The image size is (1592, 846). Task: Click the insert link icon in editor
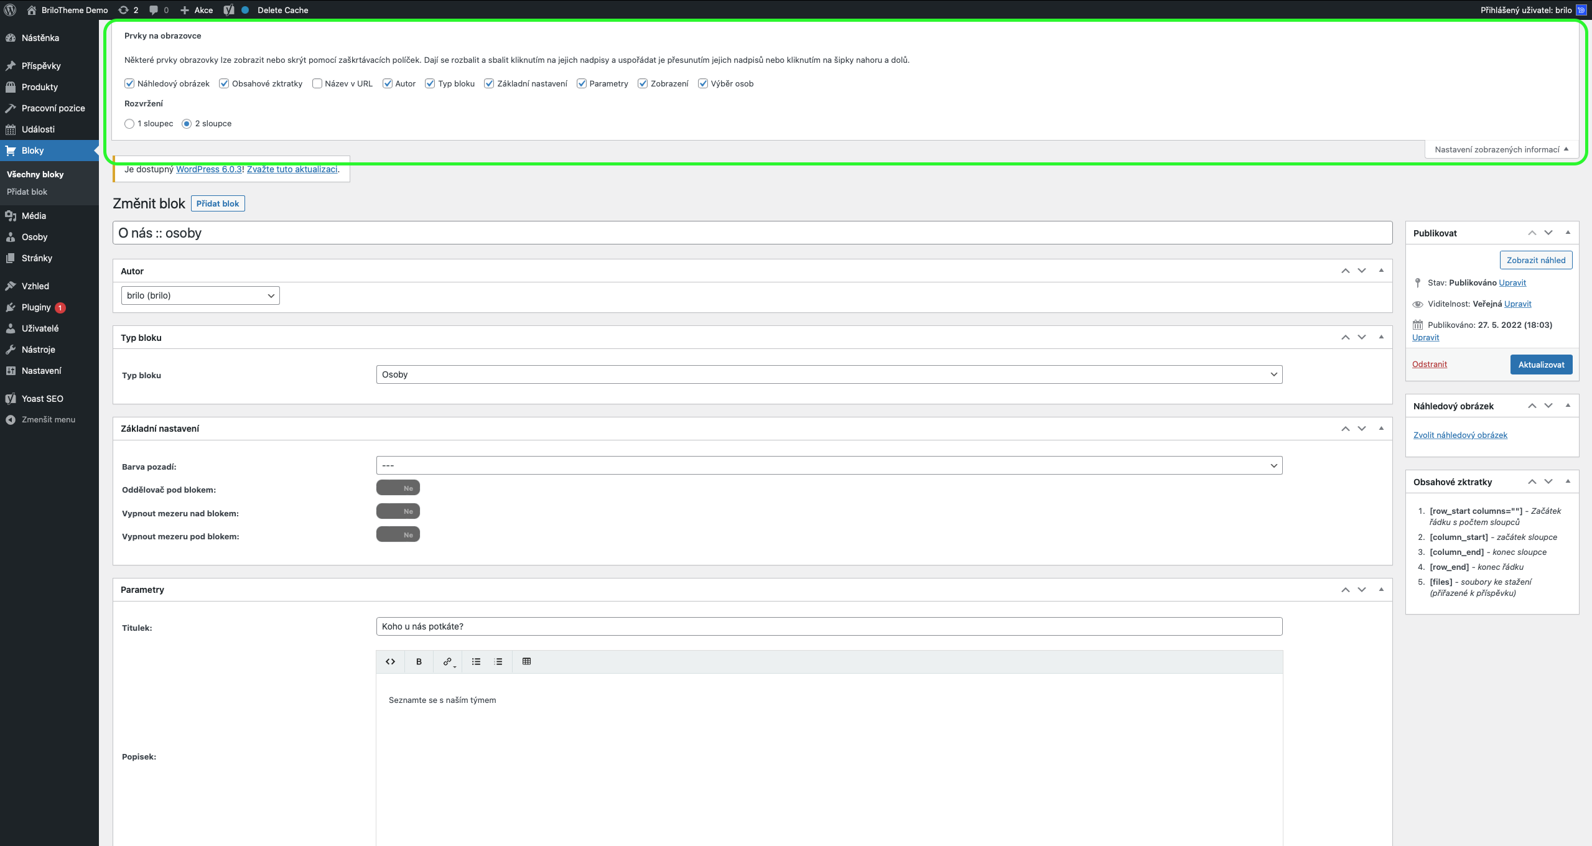coord(447,661)
